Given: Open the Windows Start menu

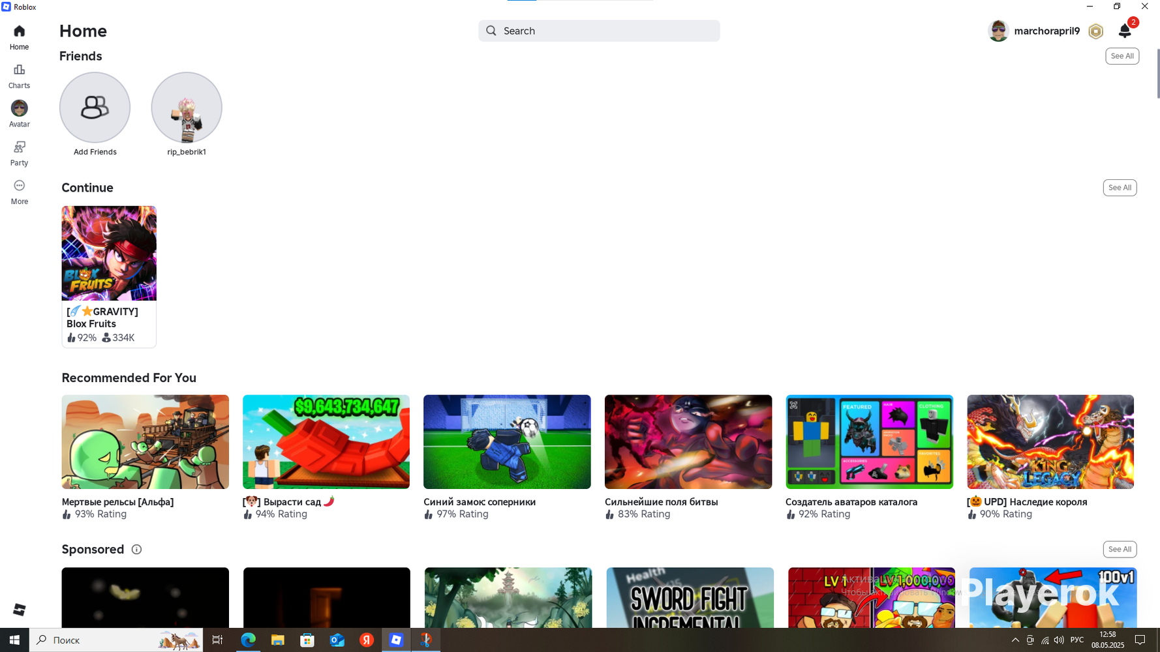Looking at the screenshot, I should [x=14, y=640].
